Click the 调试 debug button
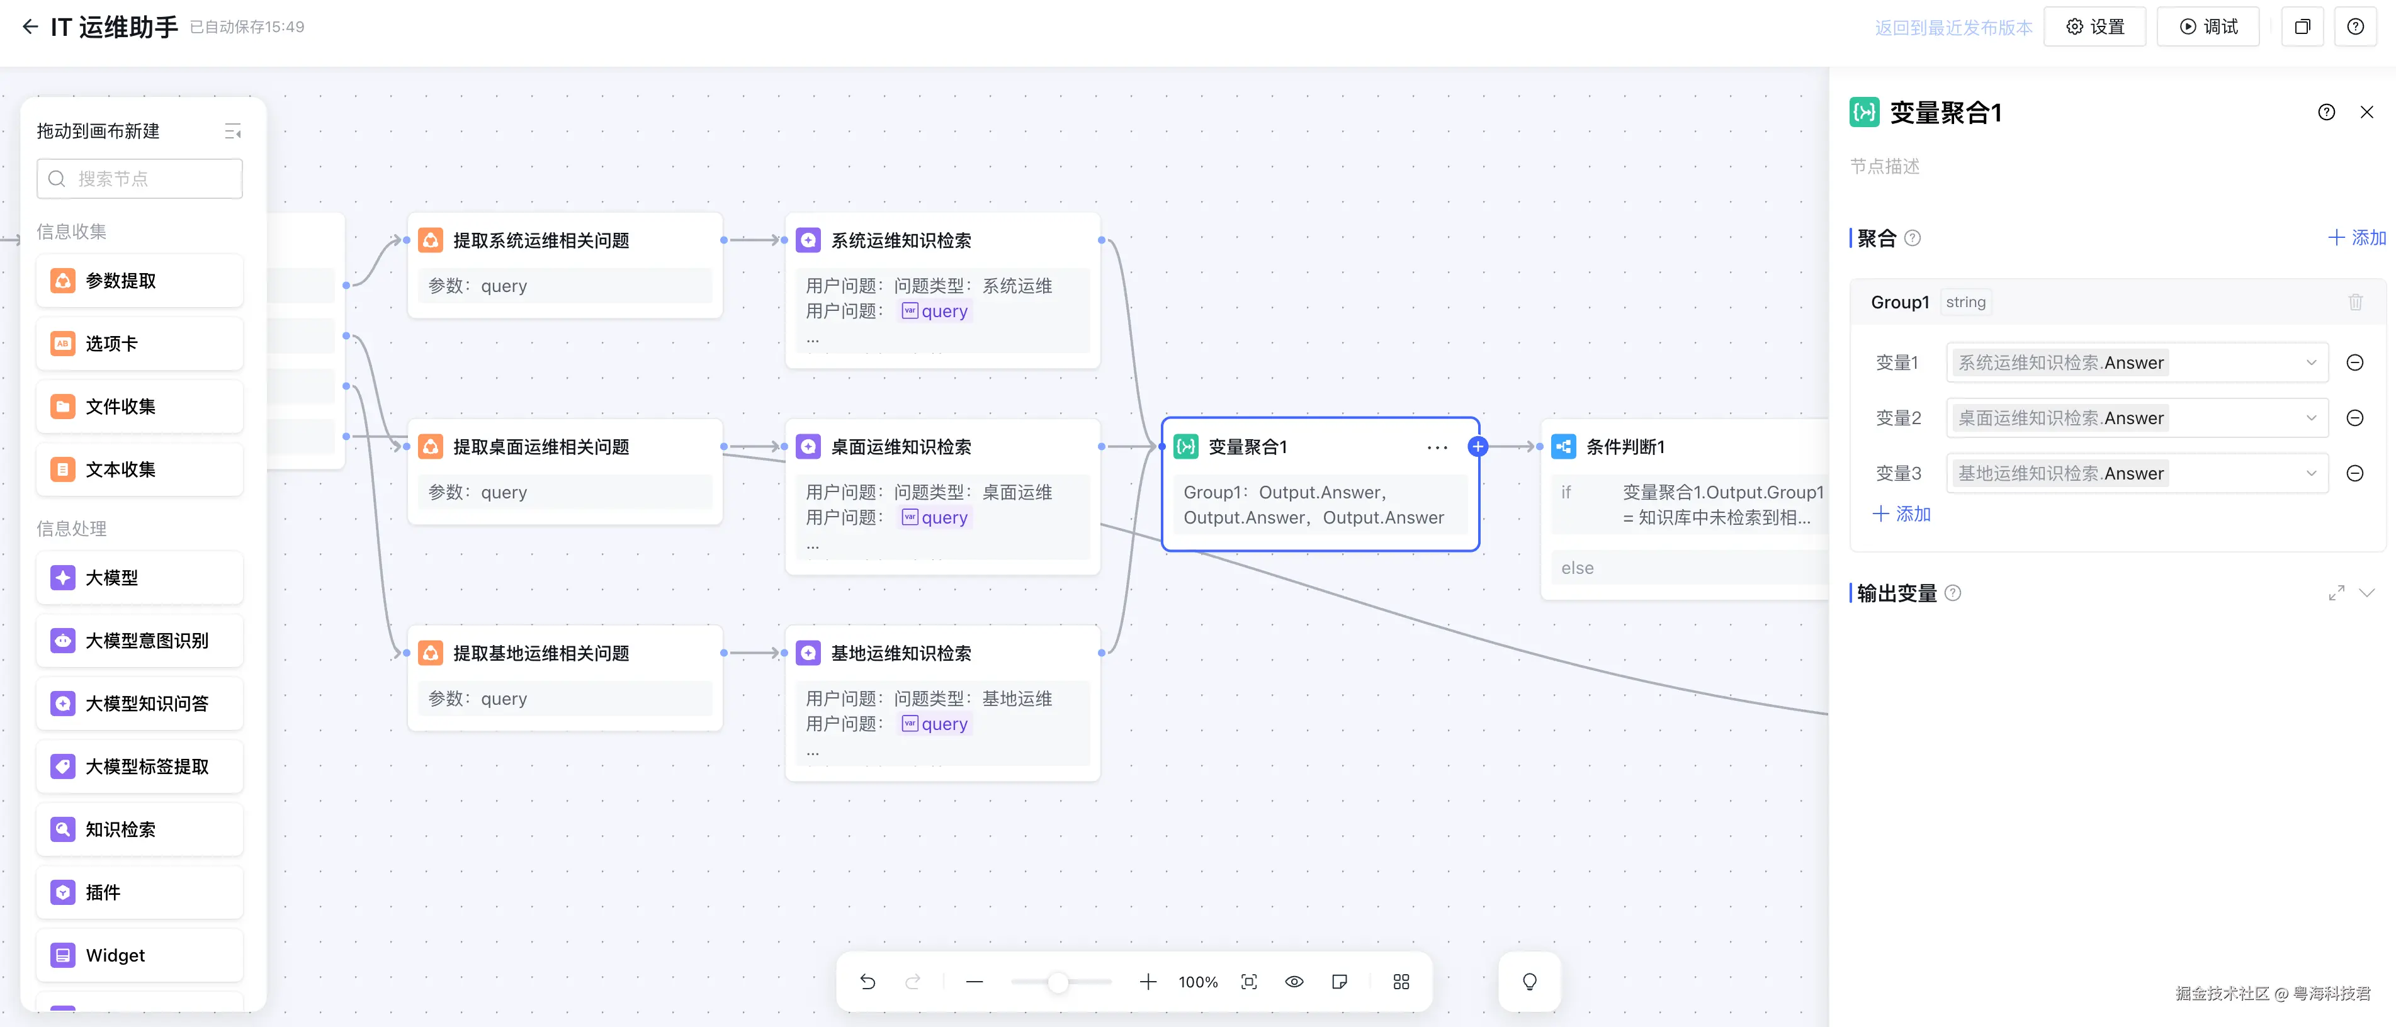The height and width of the screenshot is (1027, 2396). pos(2208,27)
